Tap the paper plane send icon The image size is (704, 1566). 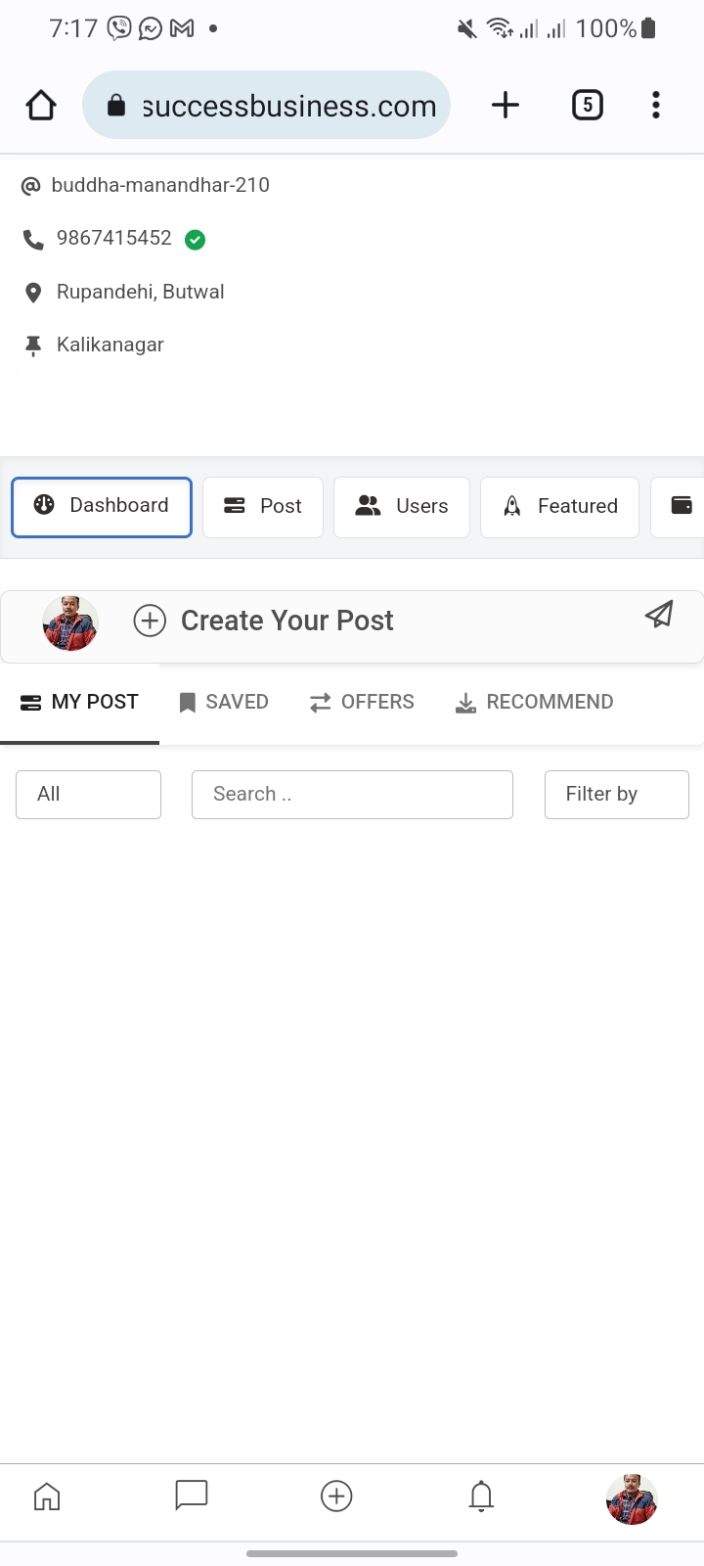coord(659,615)
